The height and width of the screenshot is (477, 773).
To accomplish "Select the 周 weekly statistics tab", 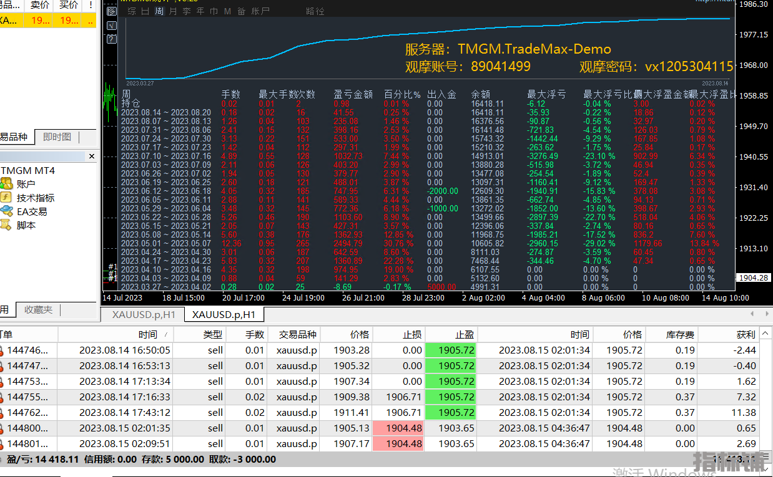I will pos(159,11).
